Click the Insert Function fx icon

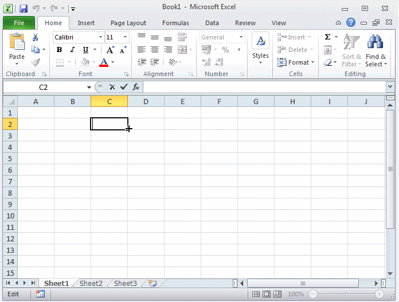136,87
